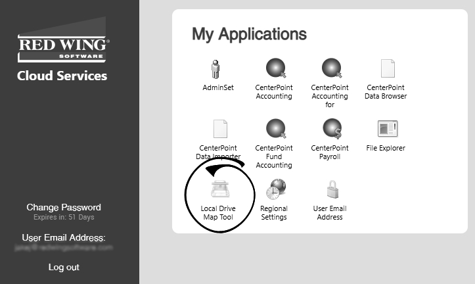Screen dimensions: 475x284
Task: Open CenterPoint Fund Accounting icon
Action: coord(276,128)
